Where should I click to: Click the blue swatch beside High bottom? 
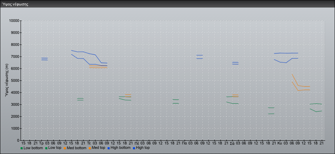pyautogui.click(x=109, y=148)
